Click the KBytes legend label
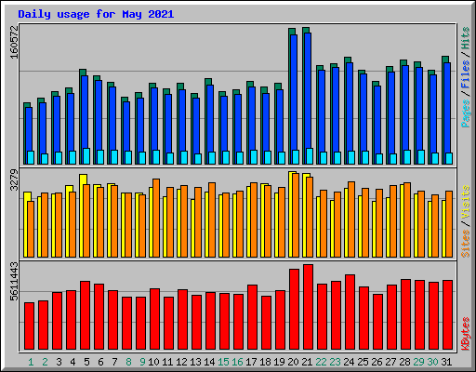Viewport: 476px width, 372px height. pos(466,334)
